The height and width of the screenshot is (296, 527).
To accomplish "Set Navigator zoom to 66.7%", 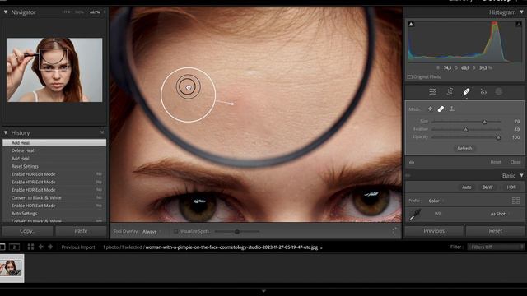I will pyautogui.click(x=95, y=12).
